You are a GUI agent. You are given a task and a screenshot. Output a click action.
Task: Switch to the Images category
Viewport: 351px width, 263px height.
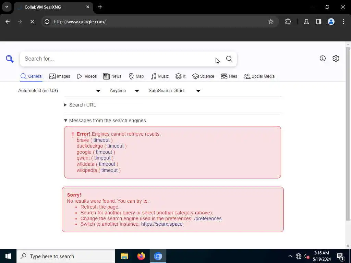(x=60, y=76)
